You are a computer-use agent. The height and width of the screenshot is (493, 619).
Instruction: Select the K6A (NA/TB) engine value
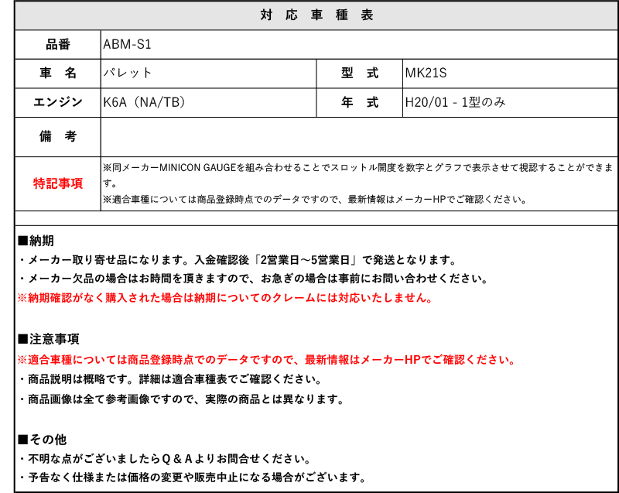tap(145, 102)
